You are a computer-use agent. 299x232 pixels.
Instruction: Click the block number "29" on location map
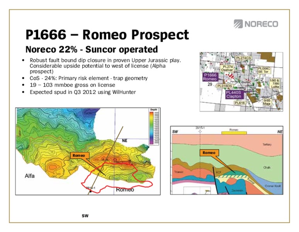click(x=210, y=84)
